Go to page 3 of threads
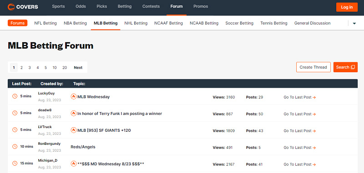This screenshot has width=364, height=173. 30,68
